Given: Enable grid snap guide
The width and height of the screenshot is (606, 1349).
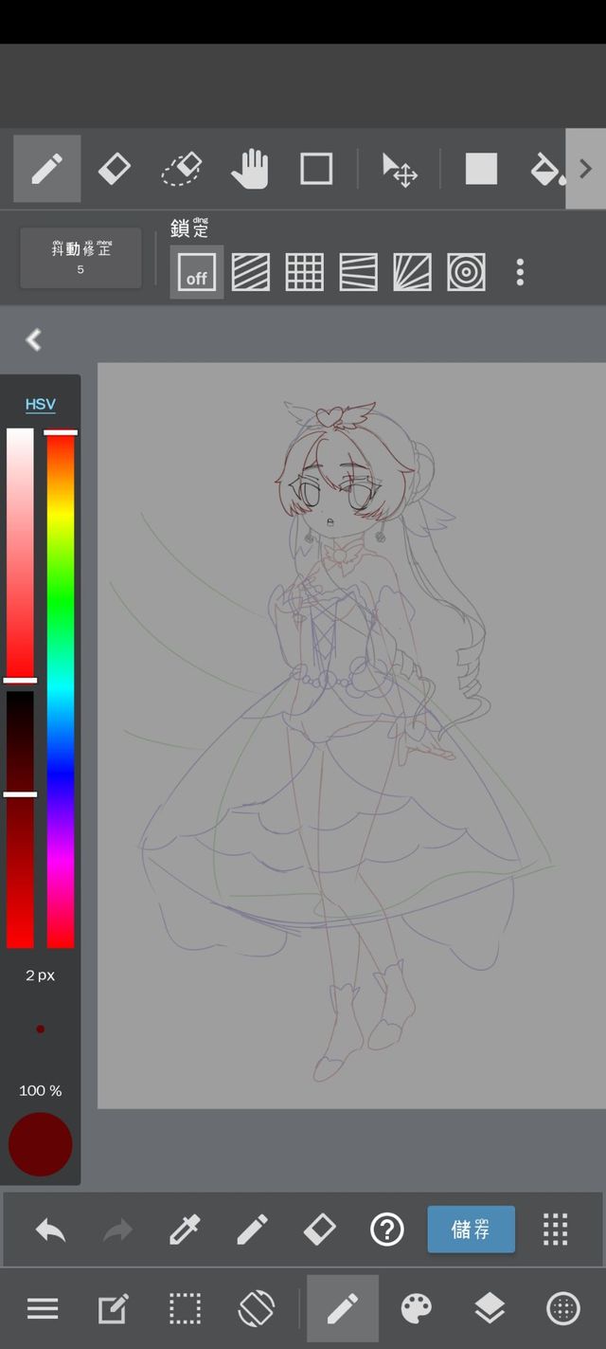Looking at the screenshot, I should (x=304, y=273).
